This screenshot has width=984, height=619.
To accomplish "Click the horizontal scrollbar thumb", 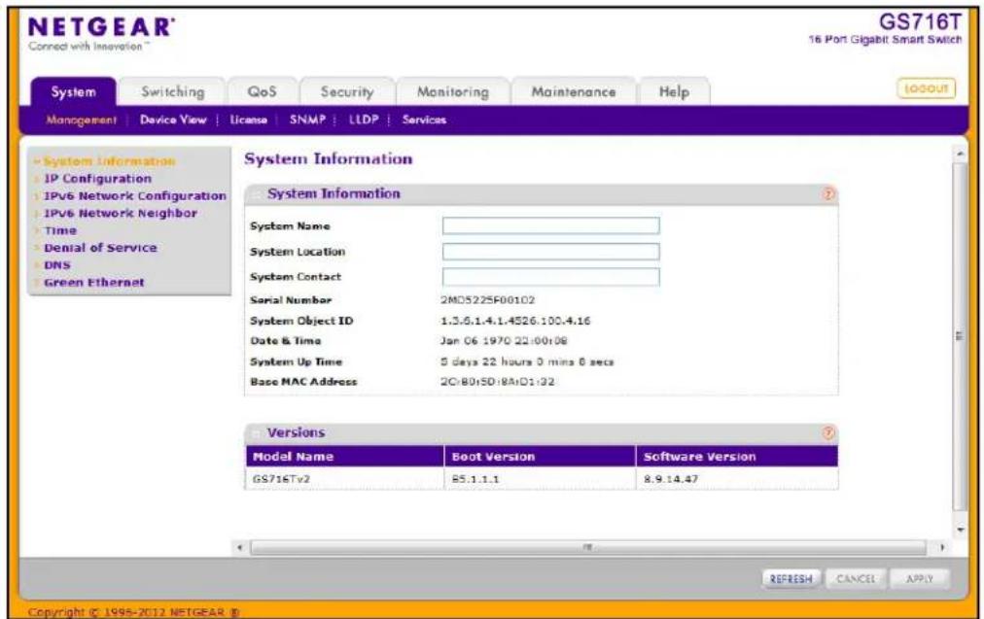I will tap(588, 547).
